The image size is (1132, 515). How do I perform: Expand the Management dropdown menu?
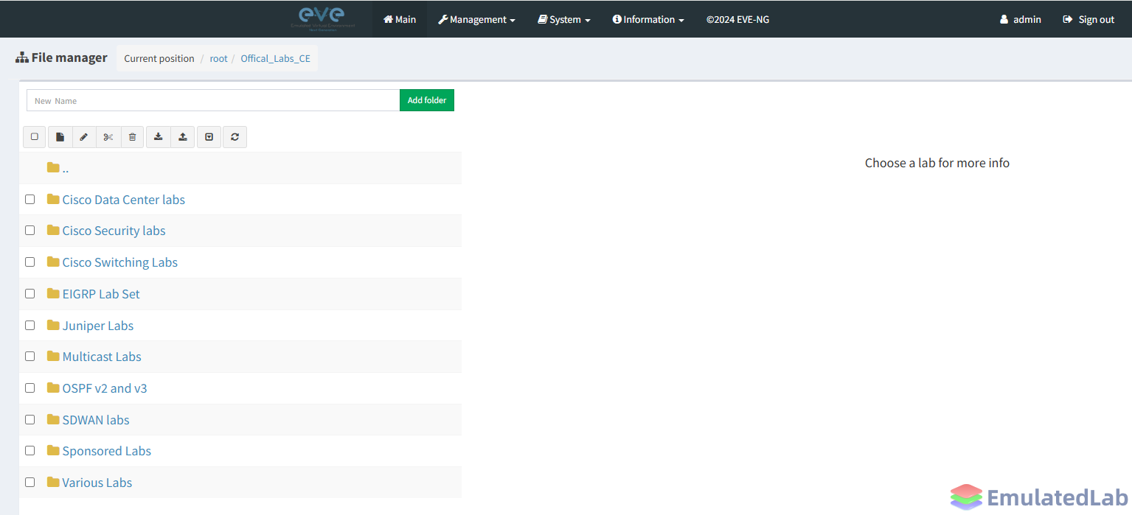[476, 19]
